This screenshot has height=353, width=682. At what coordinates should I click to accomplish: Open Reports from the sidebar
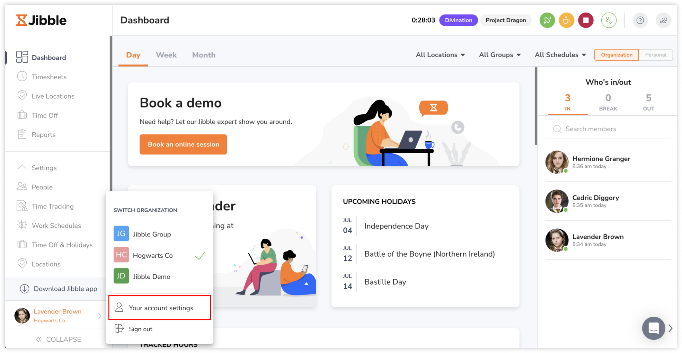click(44, 135)
